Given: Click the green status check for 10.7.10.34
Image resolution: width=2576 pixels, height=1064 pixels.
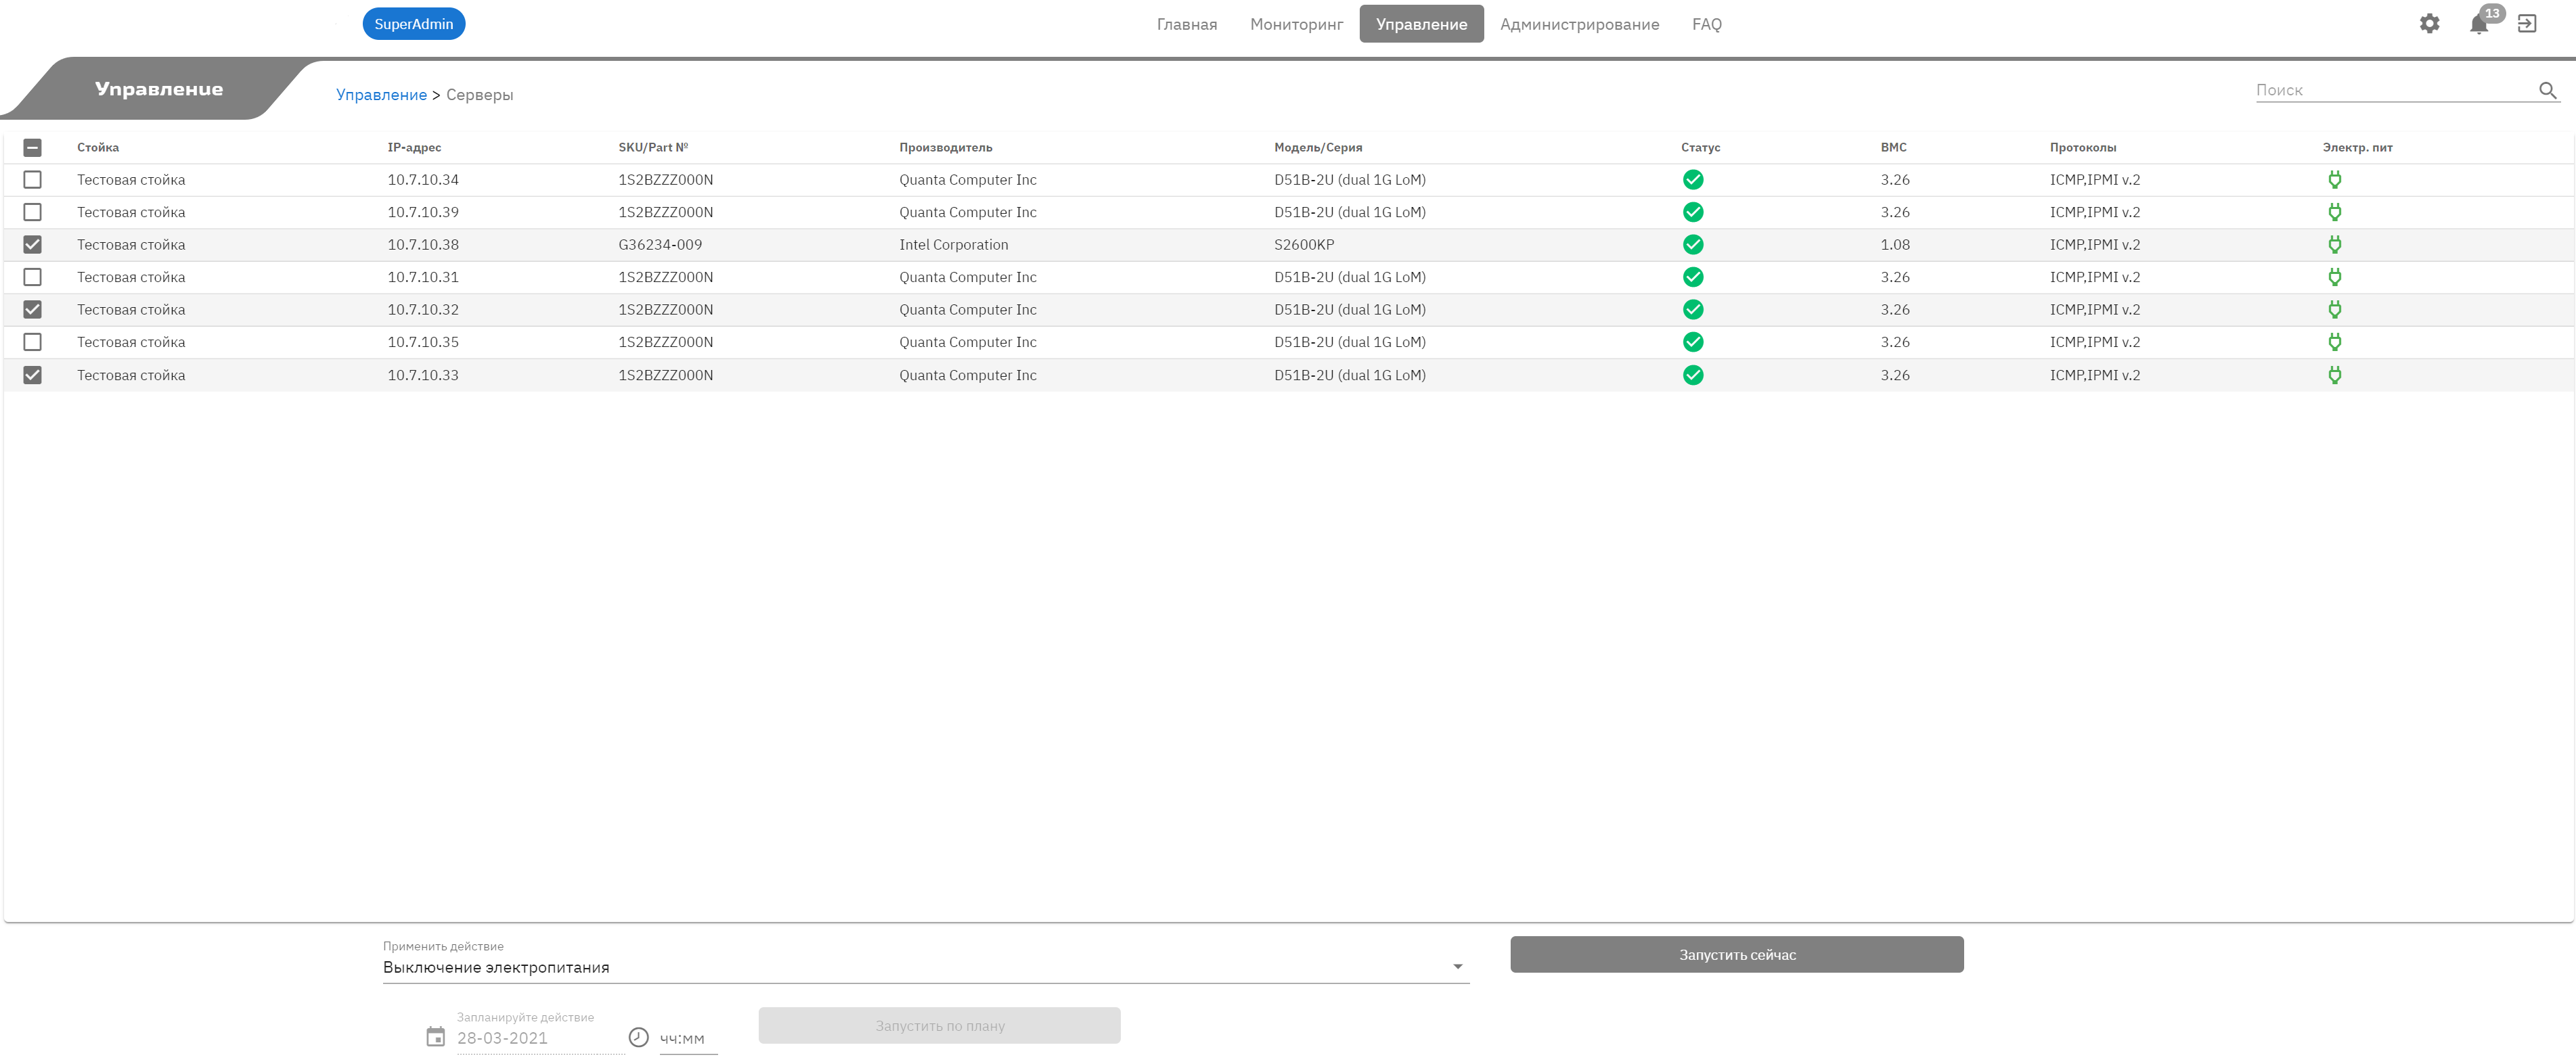Looking at the screenshot, I should tap(1693, 180).
